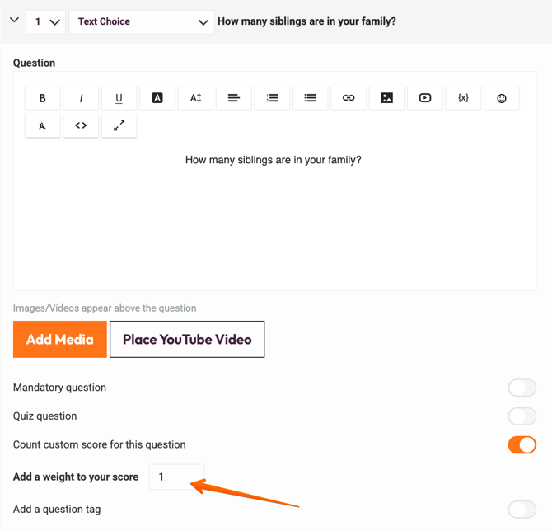Click the question title in the header bar
552x531 pixels.
click(306, 21)
